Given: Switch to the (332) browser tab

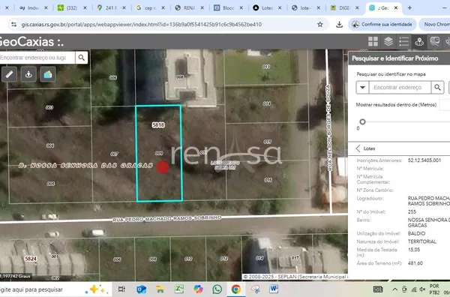Looking at the screenshot, I should (71, 7).
